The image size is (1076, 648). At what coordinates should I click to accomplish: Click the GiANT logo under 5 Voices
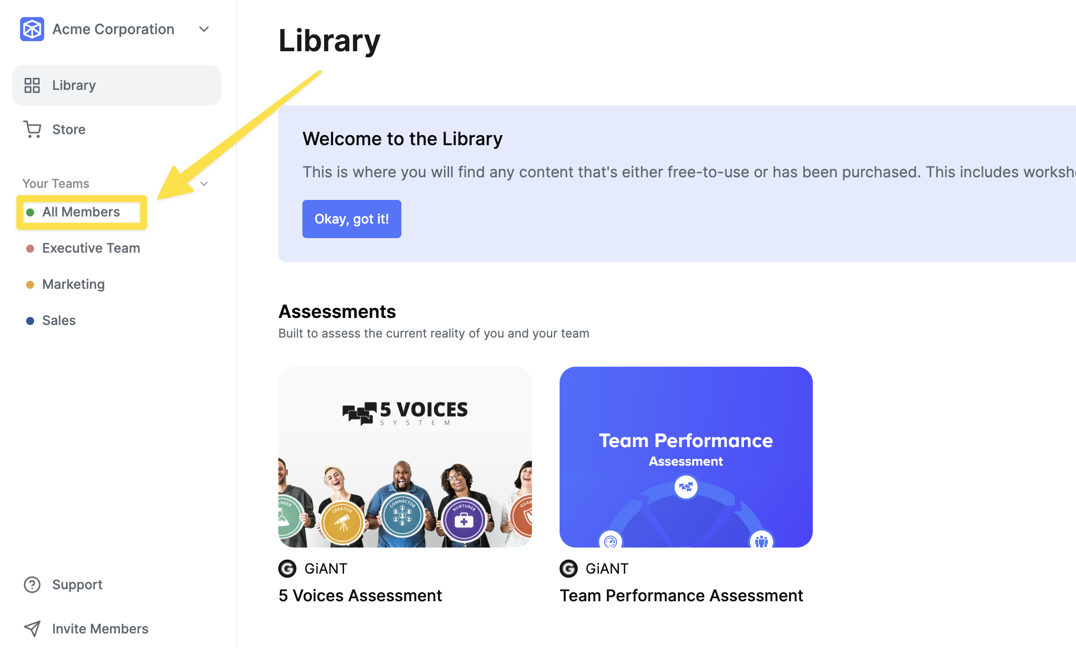287,569
